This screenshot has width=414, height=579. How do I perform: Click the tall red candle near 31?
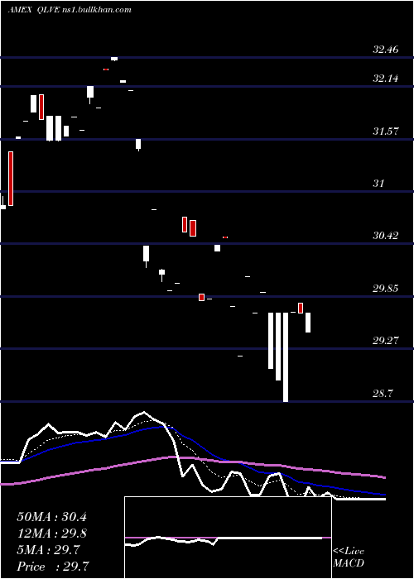(11, 179)
